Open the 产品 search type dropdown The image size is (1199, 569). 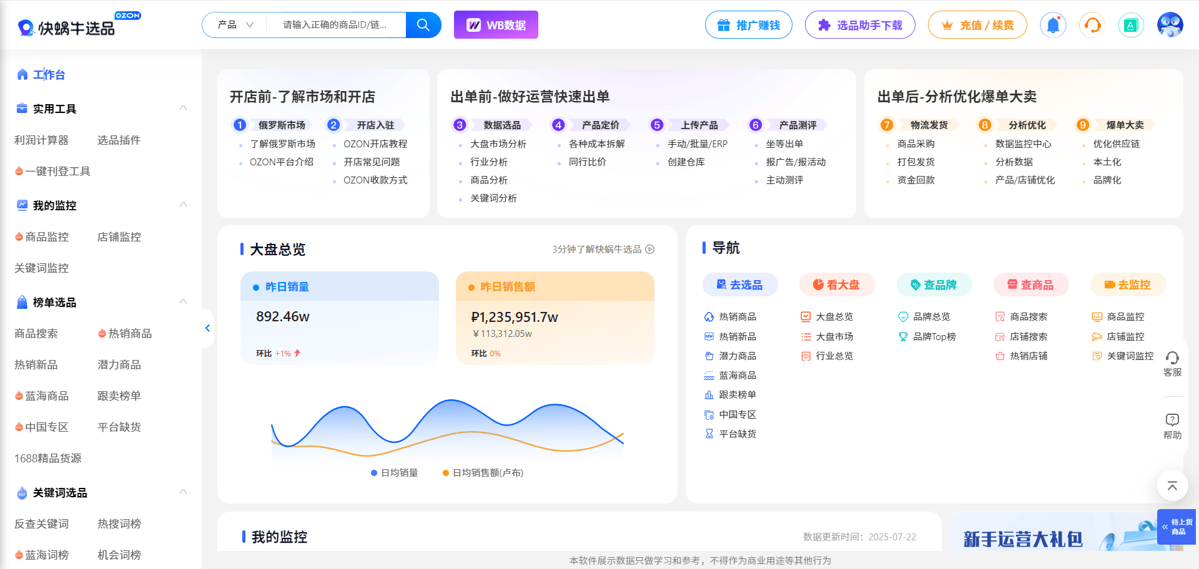(234, 24)
